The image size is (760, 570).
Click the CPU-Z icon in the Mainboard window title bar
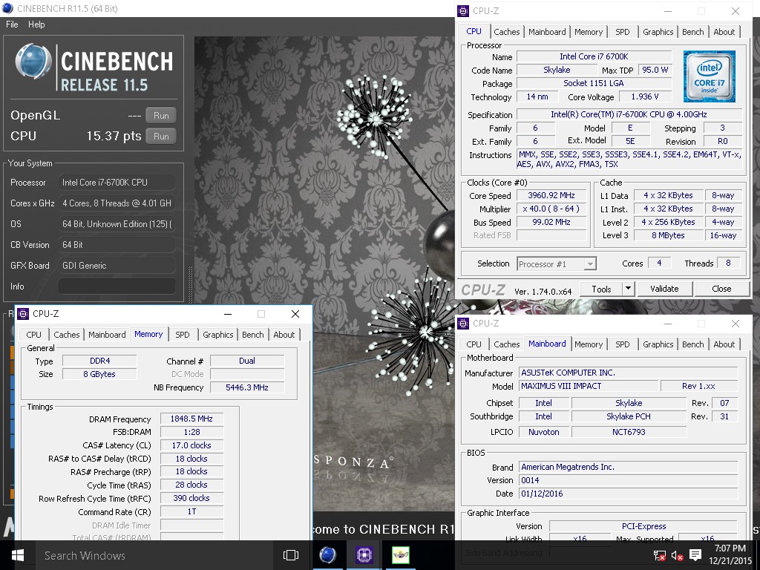463,324
